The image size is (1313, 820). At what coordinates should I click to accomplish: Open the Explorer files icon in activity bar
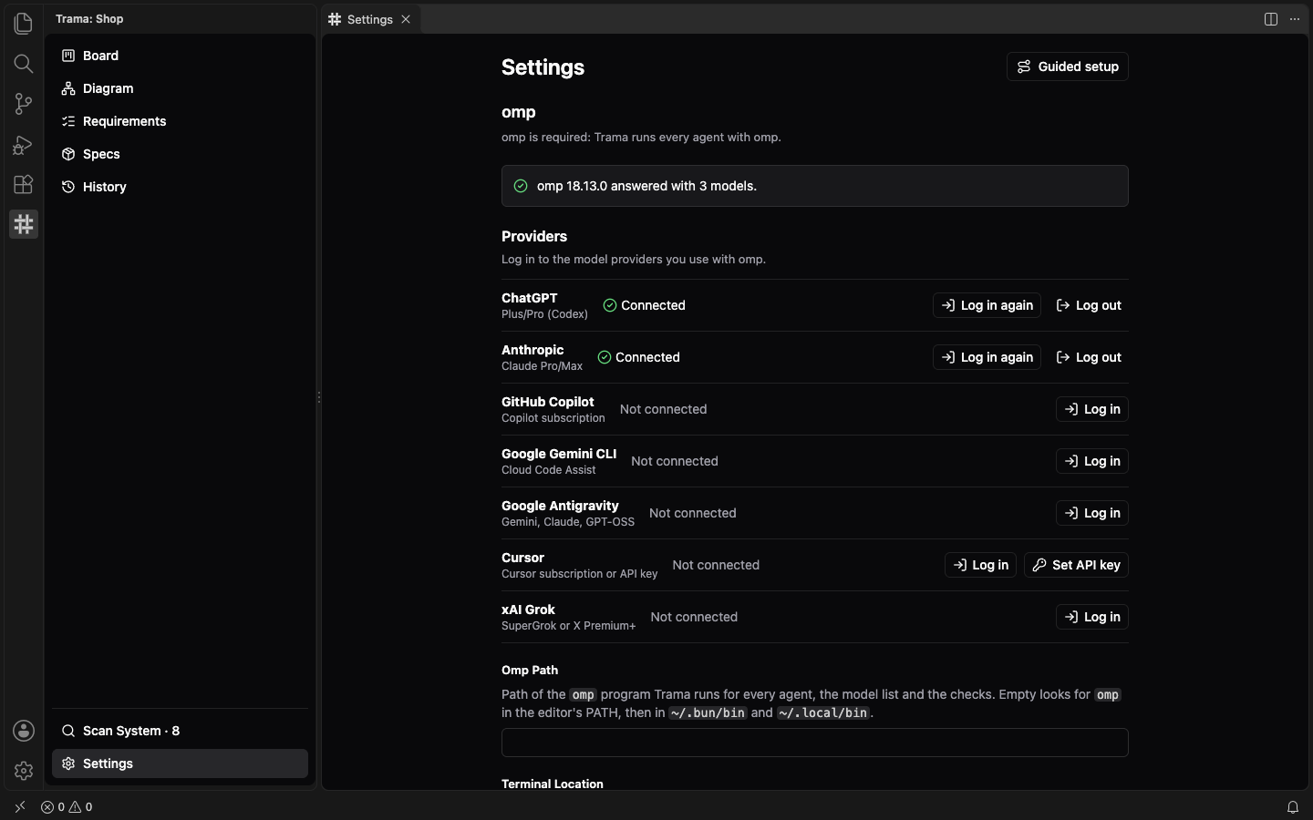pos(24,23)
